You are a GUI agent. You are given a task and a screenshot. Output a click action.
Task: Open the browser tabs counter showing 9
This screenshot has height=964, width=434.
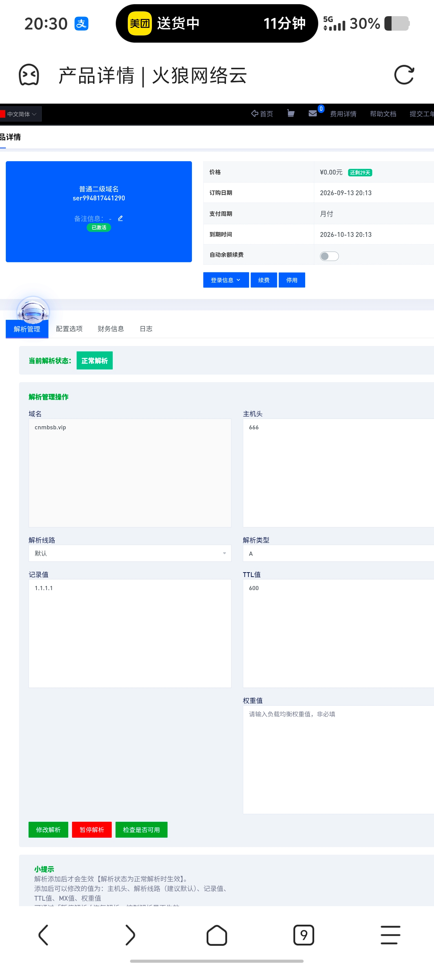click(304, 935)
